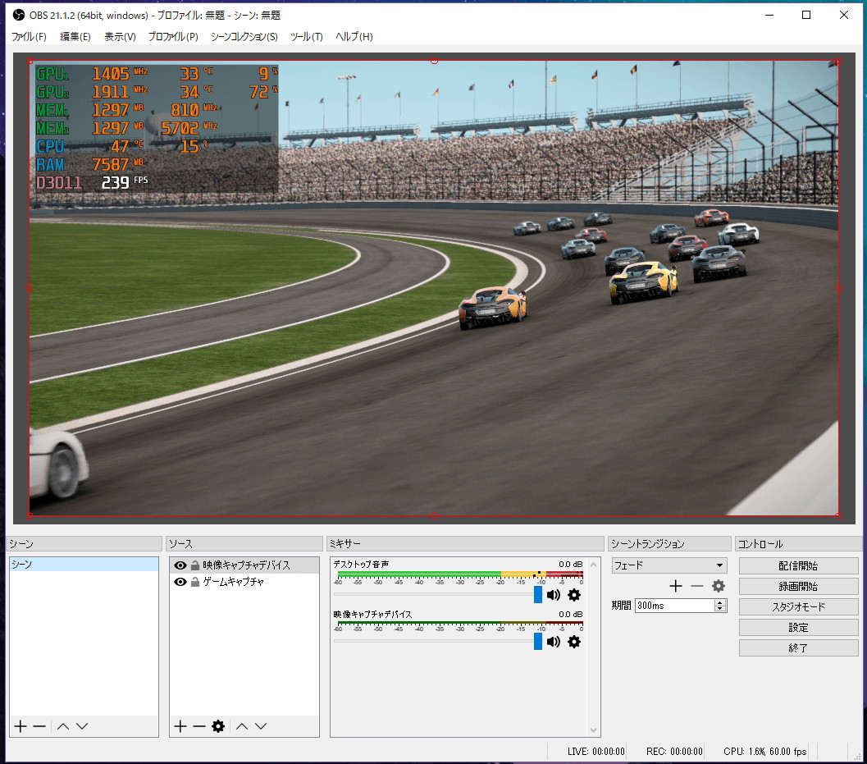
Task: Open the 表示(V) menu
Action: point(120,36)
